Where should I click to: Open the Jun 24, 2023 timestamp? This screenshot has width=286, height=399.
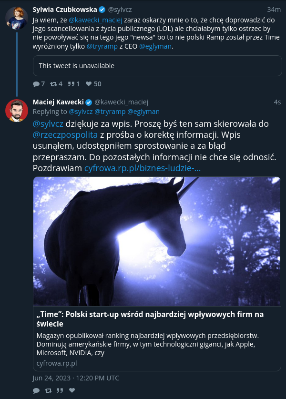pyautogui.click(x=76, y=378)
